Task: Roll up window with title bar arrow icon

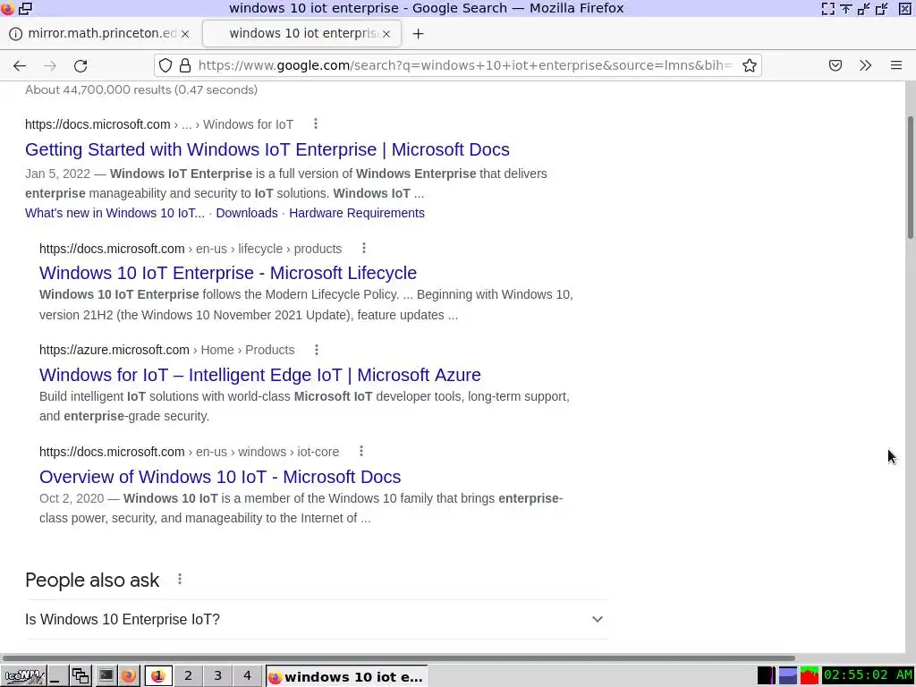Action: tap(846, 8)
